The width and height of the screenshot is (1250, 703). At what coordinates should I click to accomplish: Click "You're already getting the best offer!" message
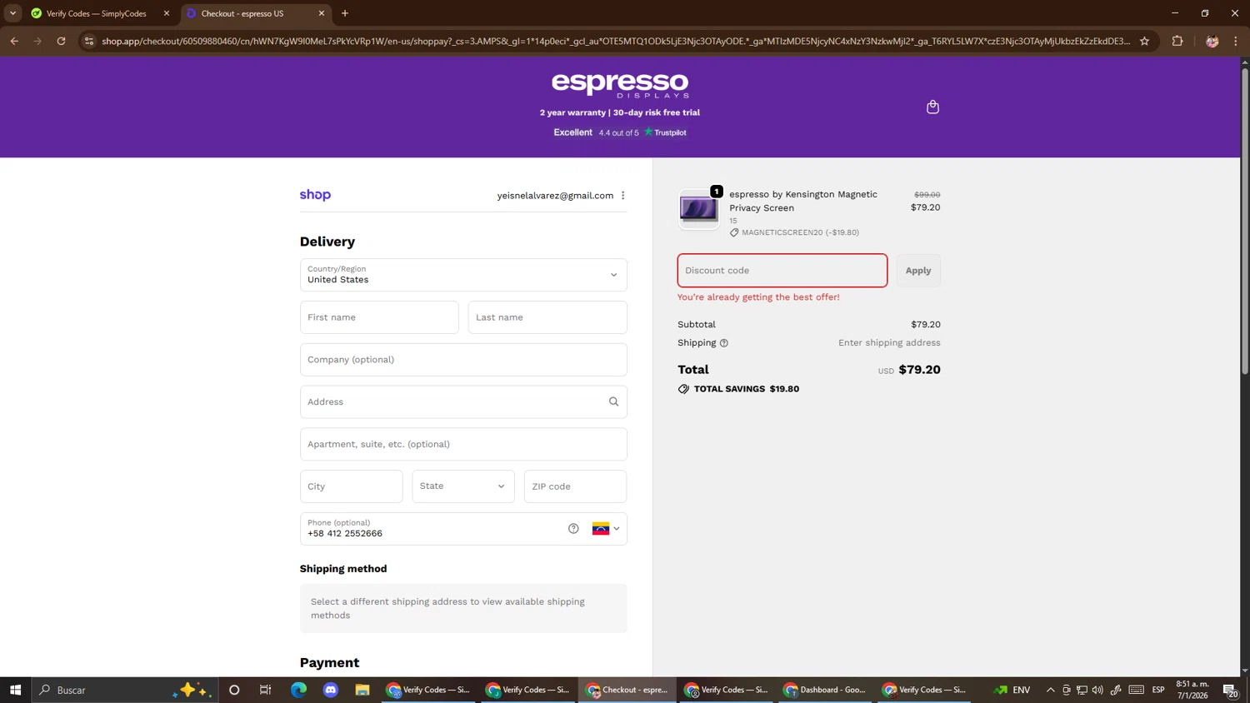click(758, 297)
